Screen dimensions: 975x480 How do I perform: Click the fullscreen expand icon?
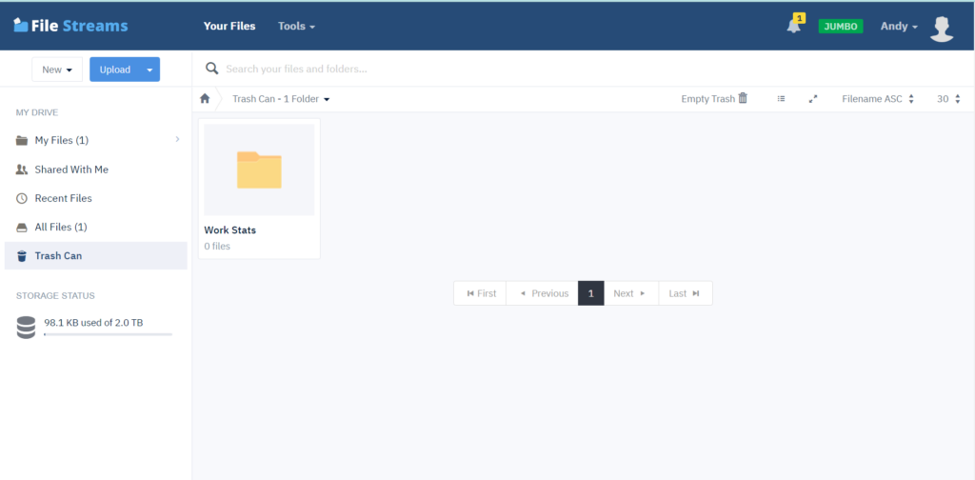pyautogui.click(x=812, y=99)
